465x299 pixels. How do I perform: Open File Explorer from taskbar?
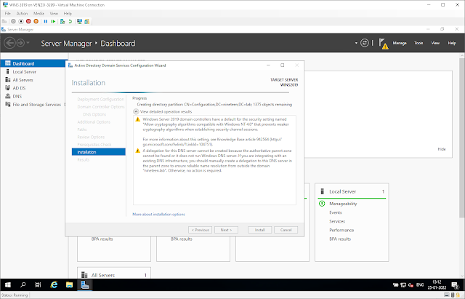pos(70,284)
